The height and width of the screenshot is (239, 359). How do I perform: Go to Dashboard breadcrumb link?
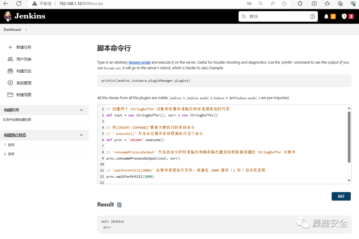pos(12,30)
